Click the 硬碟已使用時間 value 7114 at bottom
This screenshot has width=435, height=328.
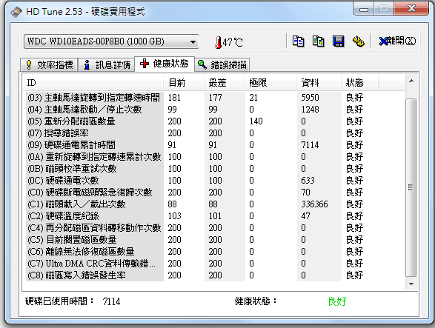pyautogui.click(x=111, y=301)
